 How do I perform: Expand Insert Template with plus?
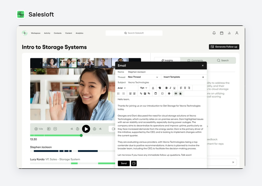(x=203, y=77)
